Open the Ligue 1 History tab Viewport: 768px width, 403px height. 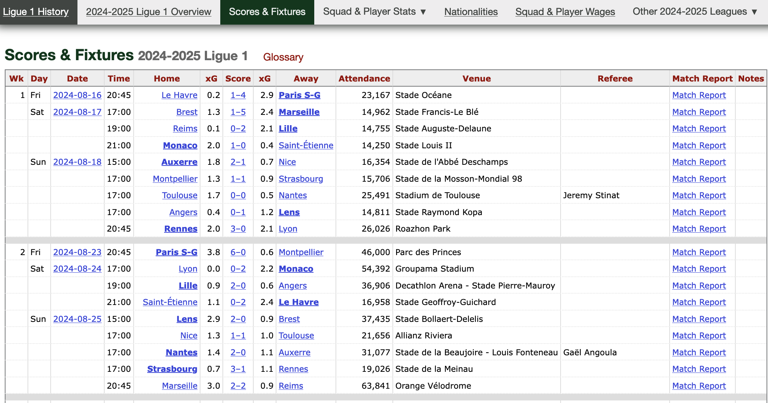click(x=36, y=12)
